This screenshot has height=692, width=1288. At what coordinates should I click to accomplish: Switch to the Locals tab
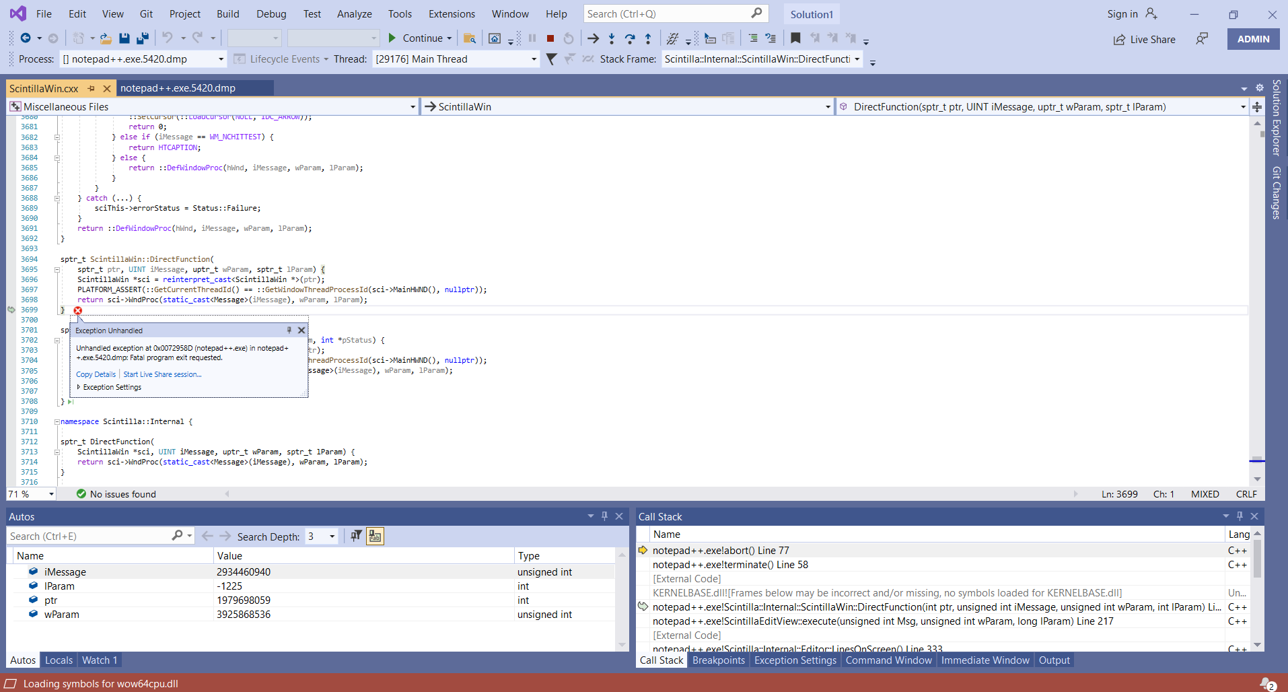tap(59, 660)
